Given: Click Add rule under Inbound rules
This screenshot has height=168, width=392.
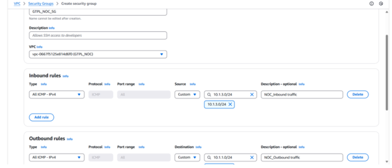Looking at the screenshot, I should point(42,117).
